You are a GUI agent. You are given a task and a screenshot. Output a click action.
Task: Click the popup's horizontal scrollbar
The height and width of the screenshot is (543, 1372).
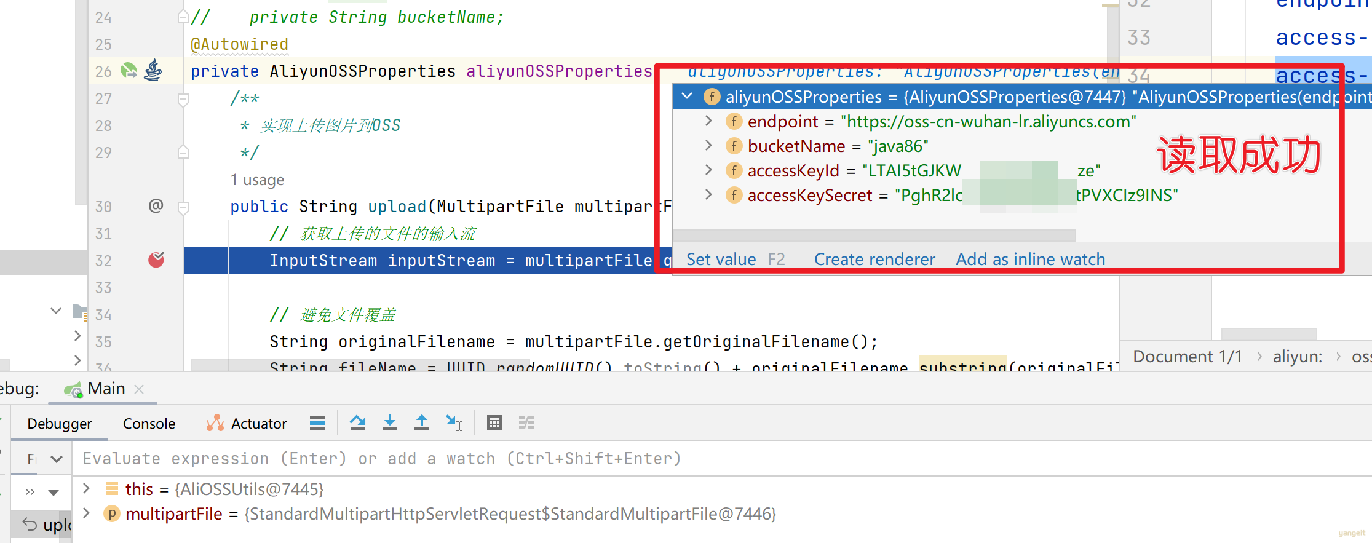(874, 236)
